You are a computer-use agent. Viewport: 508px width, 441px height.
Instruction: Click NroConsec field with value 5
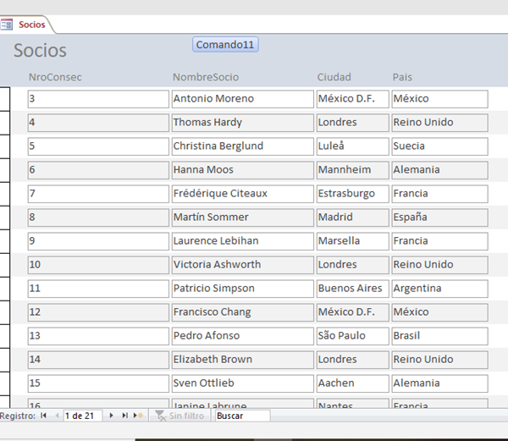(98, 146)
